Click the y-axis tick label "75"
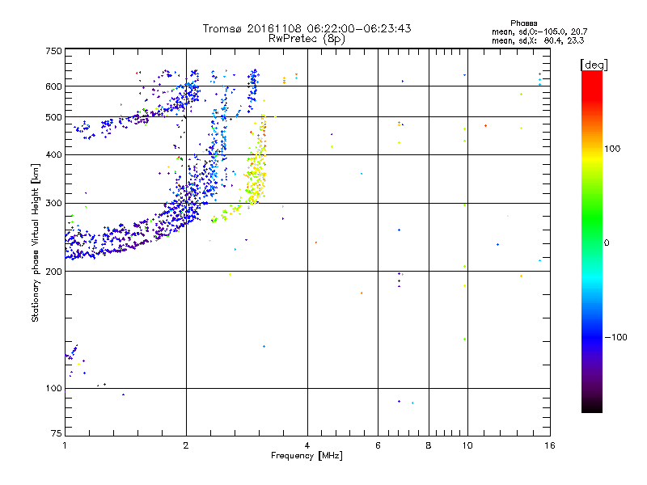The height and width of the screenshot is (485, 647). [x=57, y=433]
